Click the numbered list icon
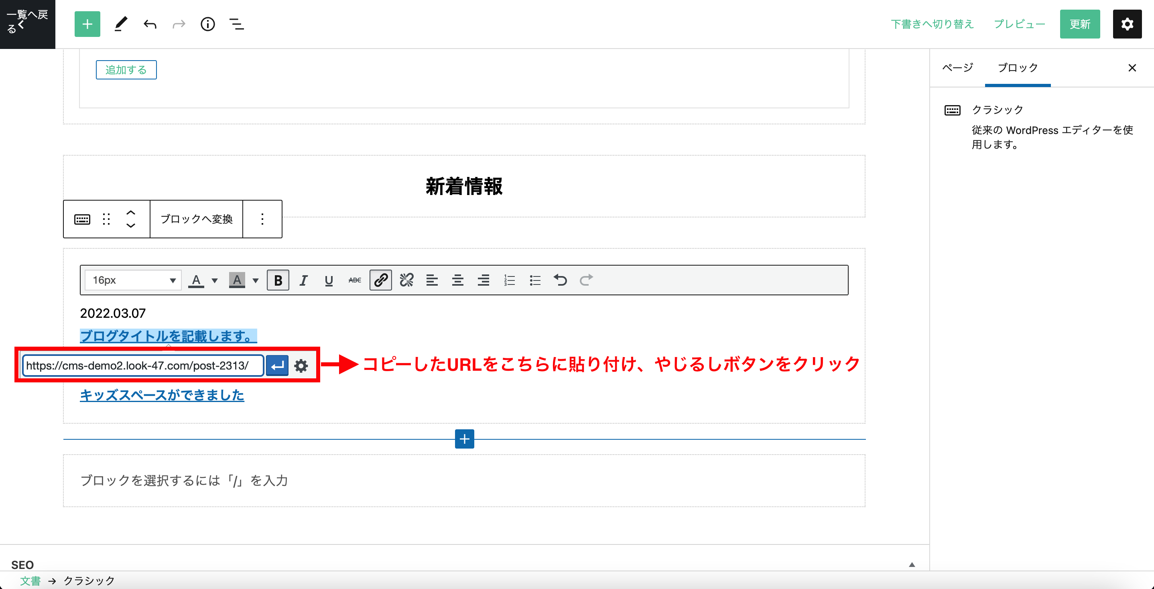1154x589 pixels. 509,280
